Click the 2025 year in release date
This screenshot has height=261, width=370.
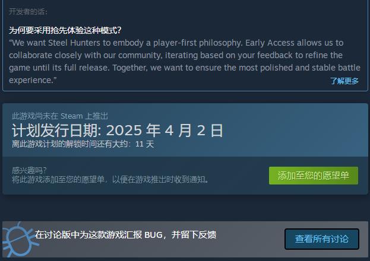click(124, 130)
